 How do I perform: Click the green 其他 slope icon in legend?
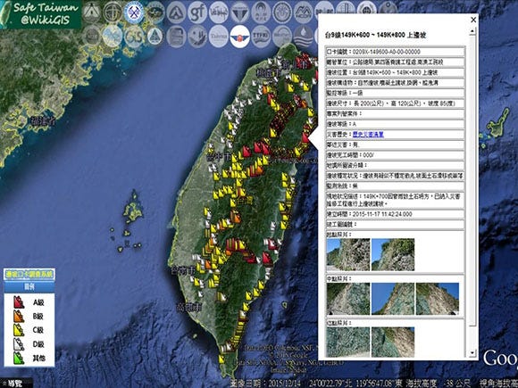19,358
